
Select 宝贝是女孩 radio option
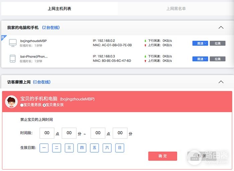44,105
